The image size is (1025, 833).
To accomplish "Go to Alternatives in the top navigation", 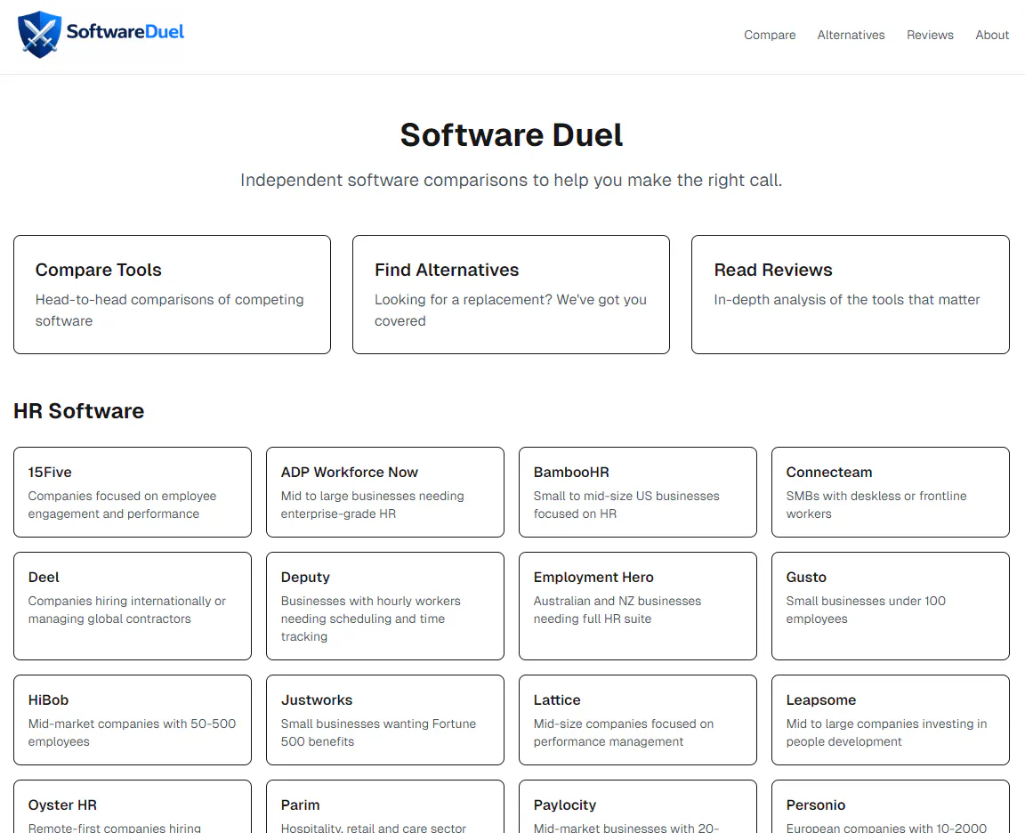I will point(851,36).
